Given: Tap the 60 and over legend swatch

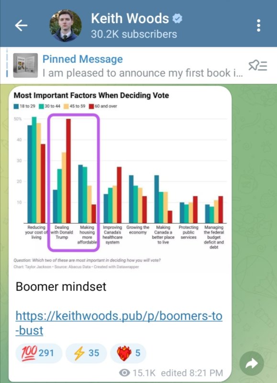Looking at the screenshot, I should point(91,106).
